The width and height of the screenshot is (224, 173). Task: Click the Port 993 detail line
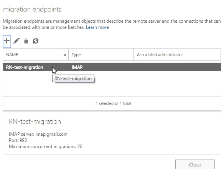tap(18, 140)
